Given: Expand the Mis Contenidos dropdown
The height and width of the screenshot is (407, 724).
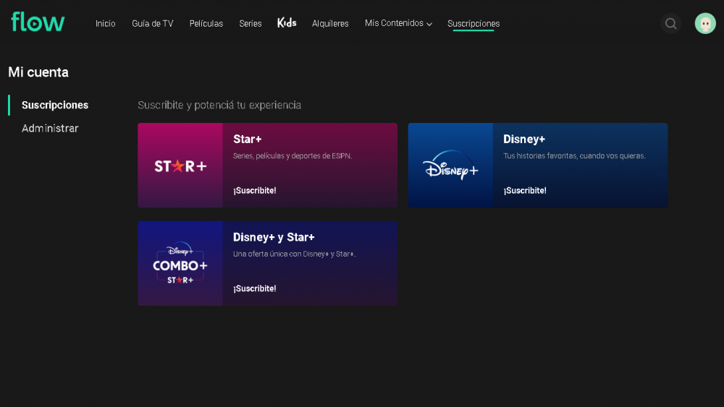Looking at the screenshot, I should 398,24.
